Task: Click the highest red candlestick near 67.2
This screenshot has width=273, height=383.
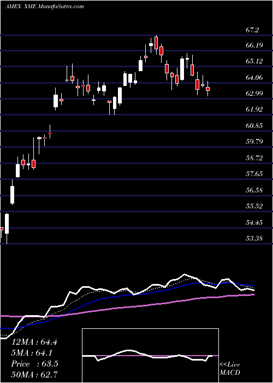Action: (156, 44)
